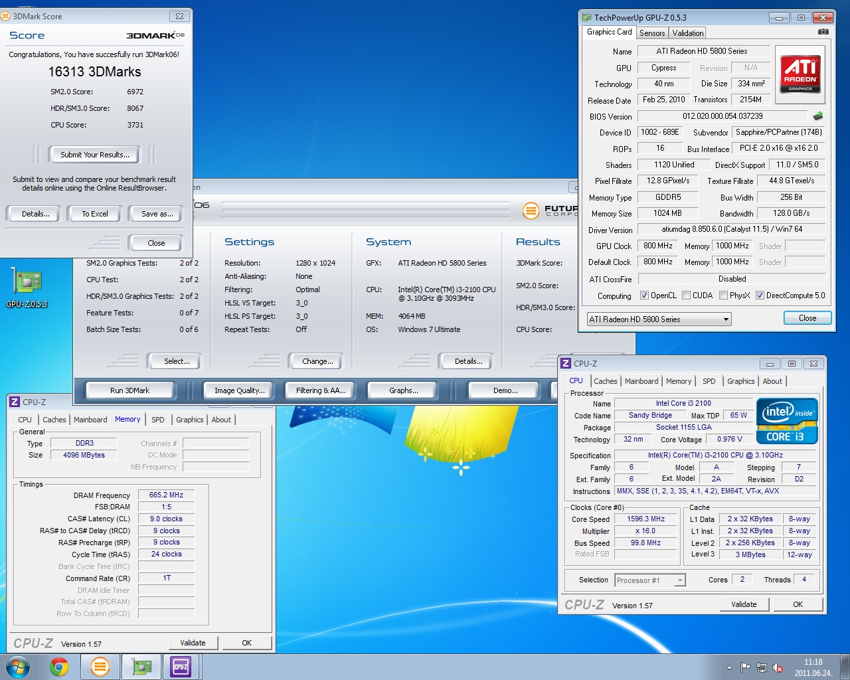Toggle the DirectCompute 5.0 checkbox
Viewport: 850px width, 680px height.
(x=760, y=296)
